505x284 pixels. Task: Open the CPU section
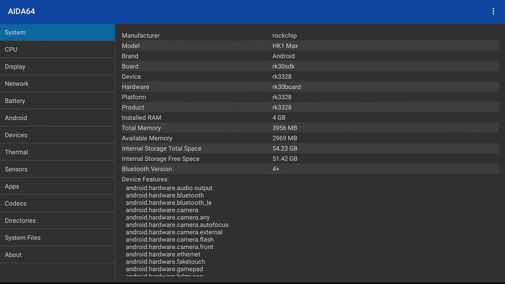coord(57,50)
